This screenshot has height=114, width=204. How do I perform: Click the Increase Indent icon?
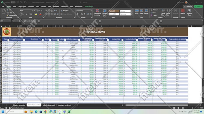click(x=57, y=14)
